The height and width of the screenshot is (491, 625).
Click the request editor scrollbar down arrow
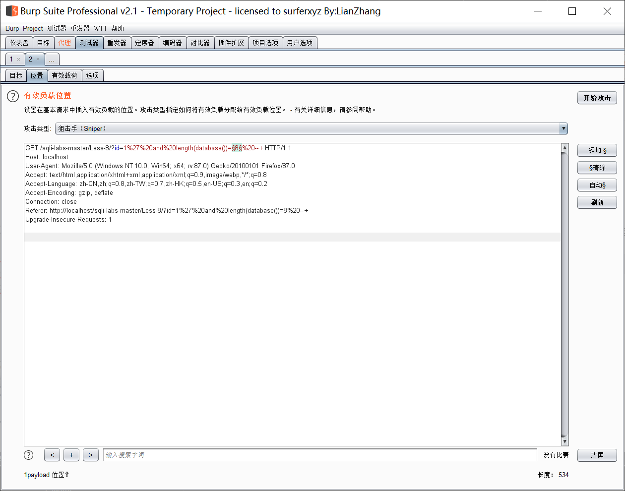click(564, 441)
